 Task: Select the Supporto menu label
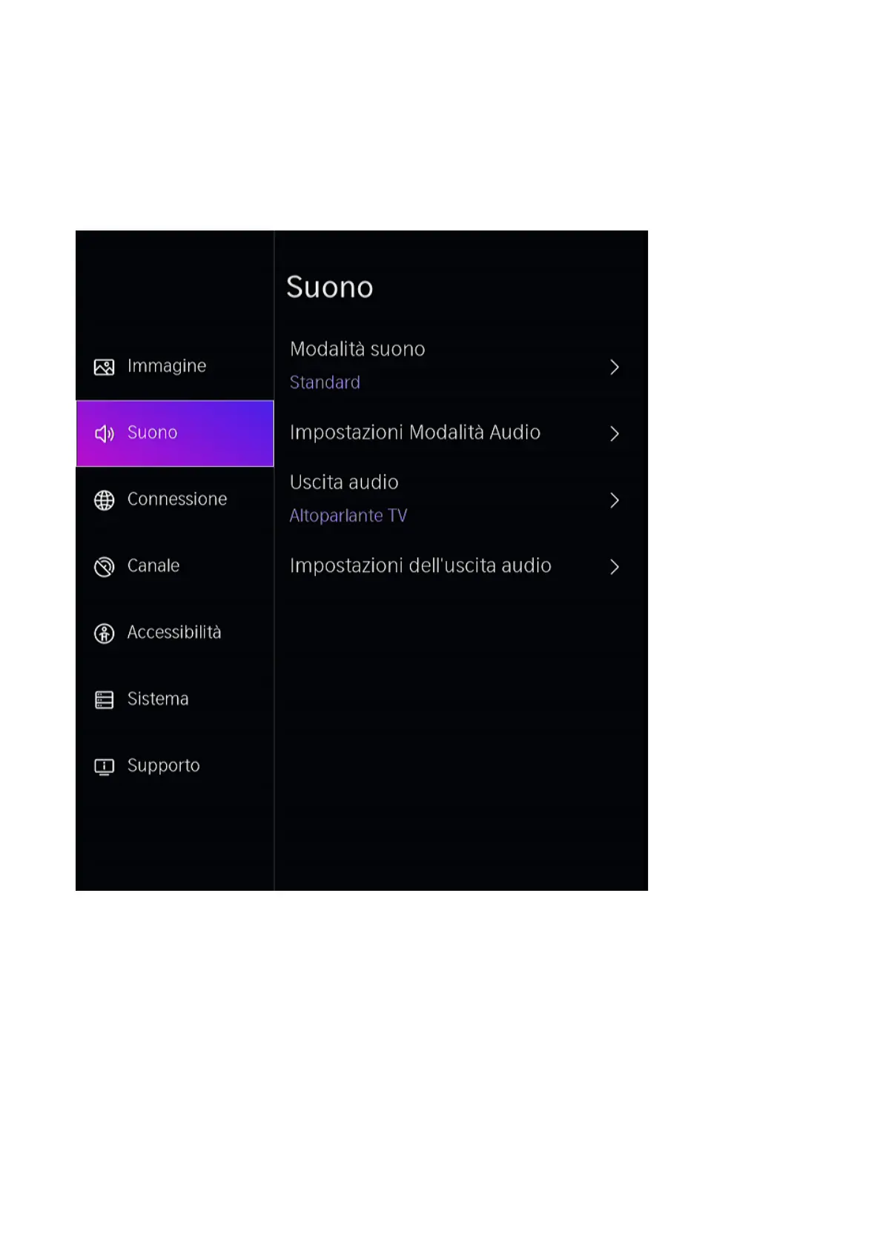[x=164, y=766]
